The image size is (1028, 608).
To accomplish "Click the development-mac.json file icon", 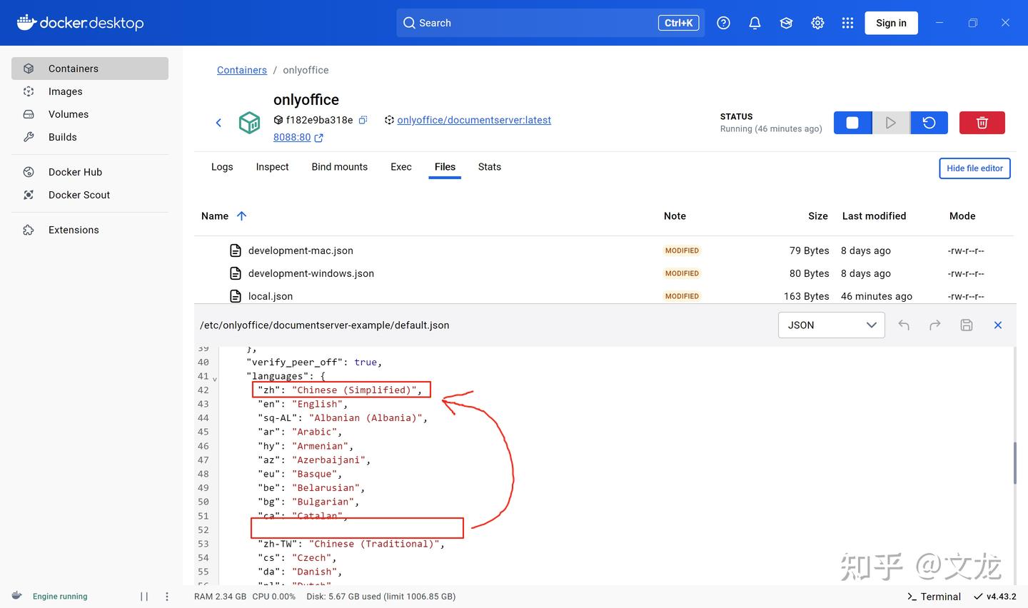I will [x=236, y=250].
